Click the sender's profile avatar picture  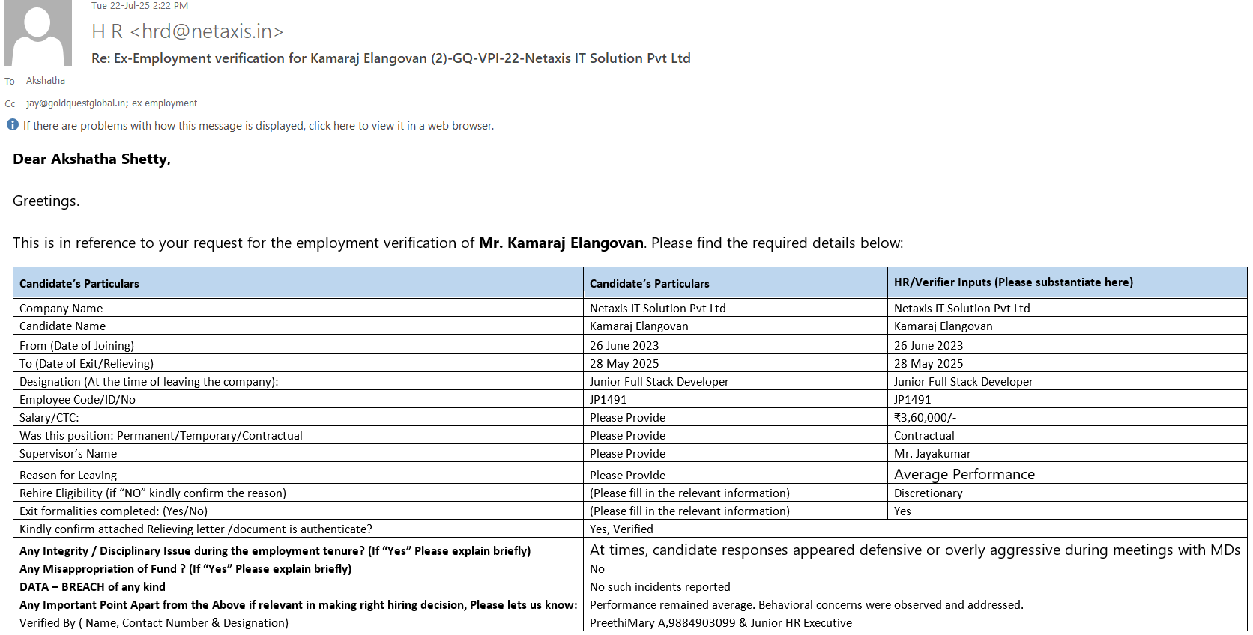(37, 33)
